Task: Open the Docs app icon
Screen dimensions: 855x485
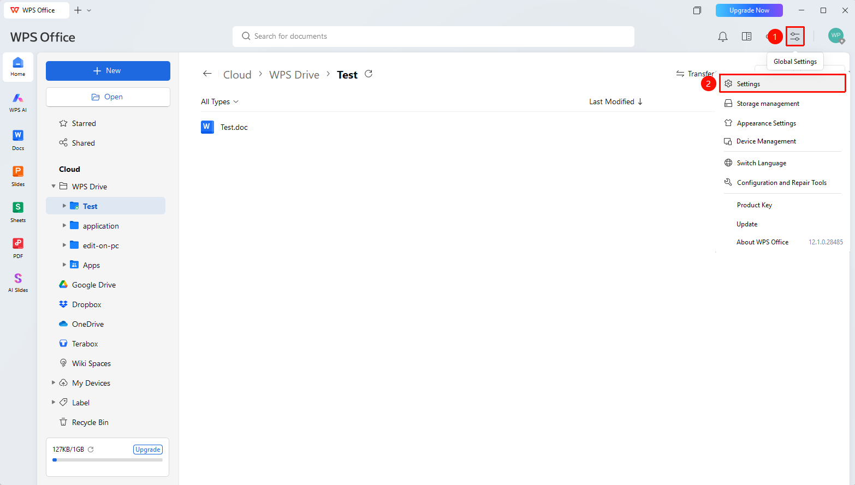Action: 18,140
